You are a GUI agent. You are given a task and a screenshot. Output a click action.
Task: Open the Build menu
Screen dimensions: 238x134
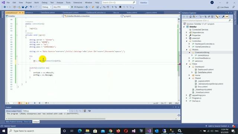pyautogui.click(x=36, y=3)
